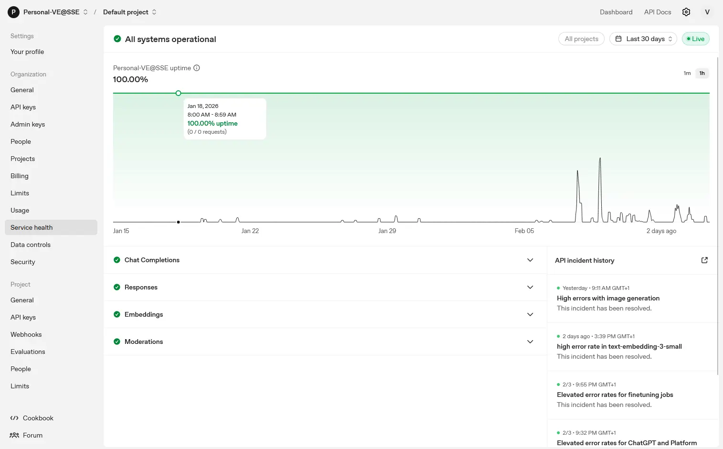Open API incident history external link icon
The width and height of the screenshot is (723, 449).
(x=704, y=260)
